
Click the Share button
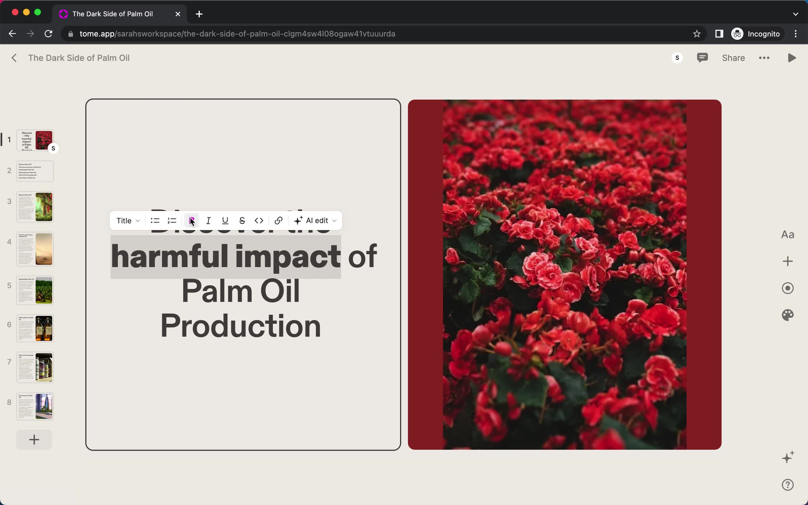pos(733,58)
